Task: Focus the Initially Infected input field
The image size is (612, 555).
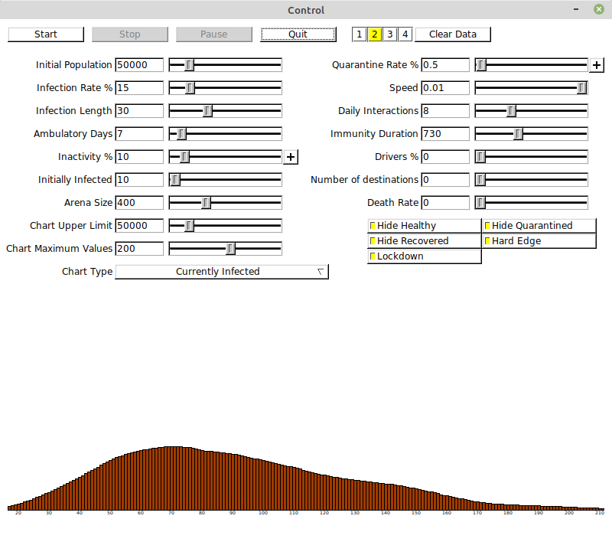Action: [139, 180]
